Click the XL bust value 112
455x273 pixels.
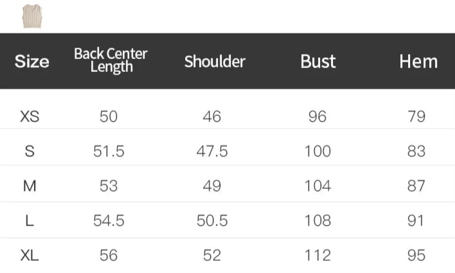tap(317, 256)
